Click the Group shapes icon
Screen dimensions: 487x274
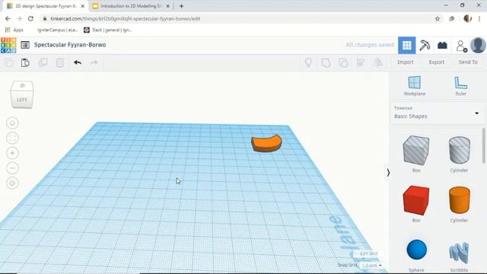[x=326, y=62]
